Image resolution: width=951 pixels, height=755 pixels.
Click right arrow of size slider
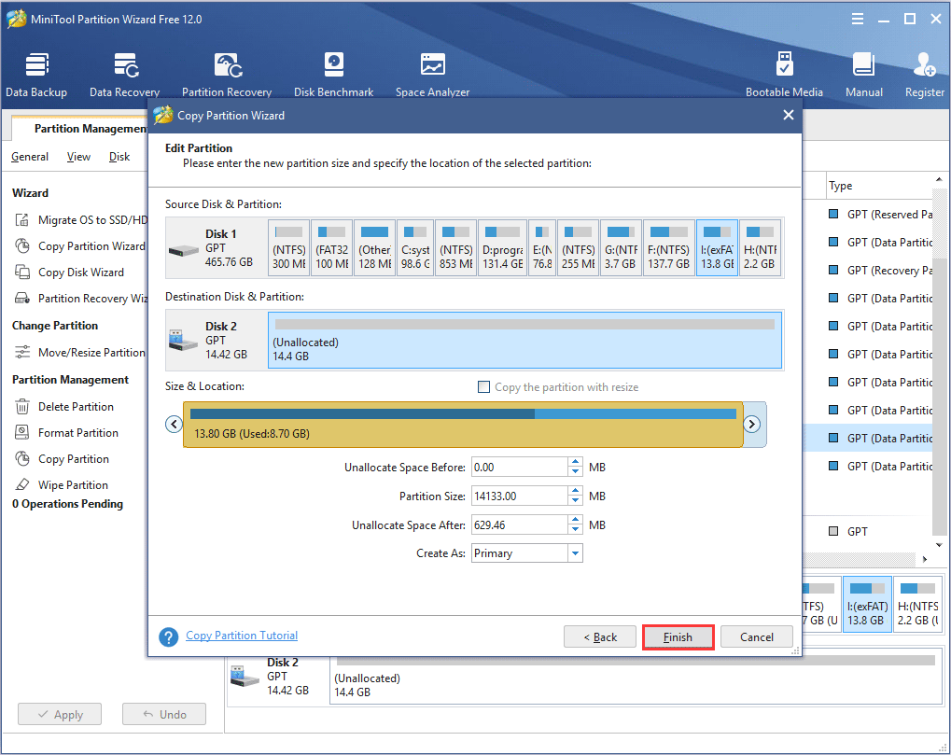pyautogui.click(x=752, y=425)
